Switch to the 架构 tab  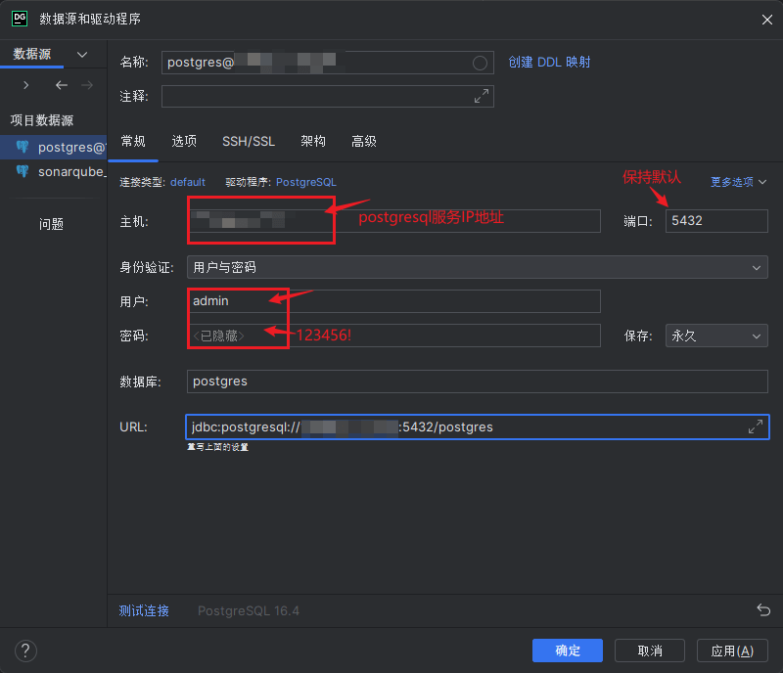(313, 141)
